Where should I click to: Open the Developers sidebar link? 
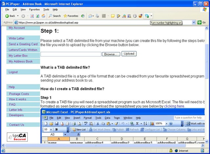(x=16, y=115)
